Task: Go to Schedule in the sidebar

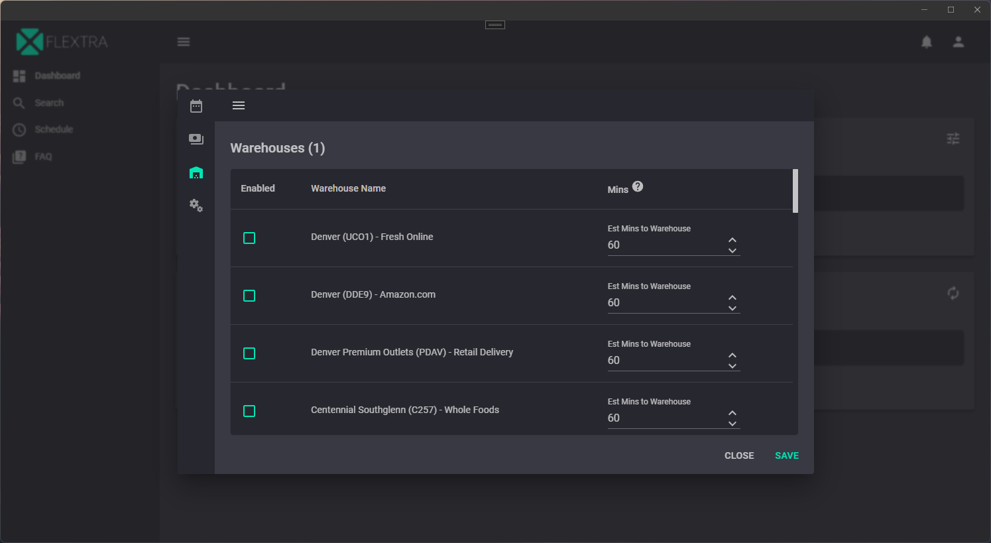Action: 54,129
